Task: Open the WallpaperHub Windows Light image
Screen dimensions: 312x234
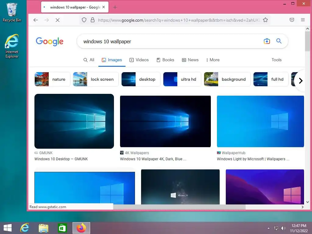Action: point(261,121)
